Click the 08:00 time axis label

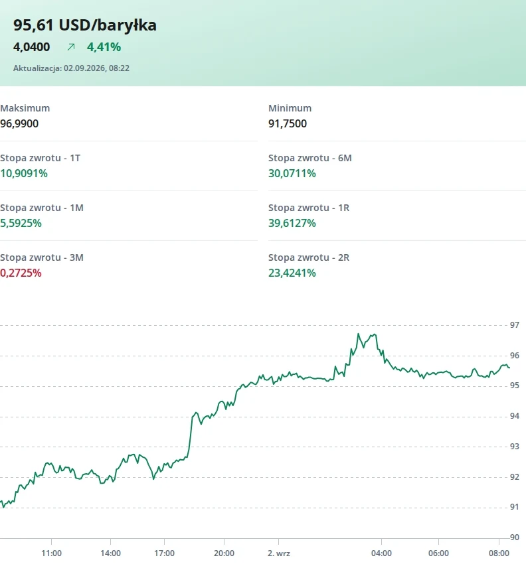[499, 553]
